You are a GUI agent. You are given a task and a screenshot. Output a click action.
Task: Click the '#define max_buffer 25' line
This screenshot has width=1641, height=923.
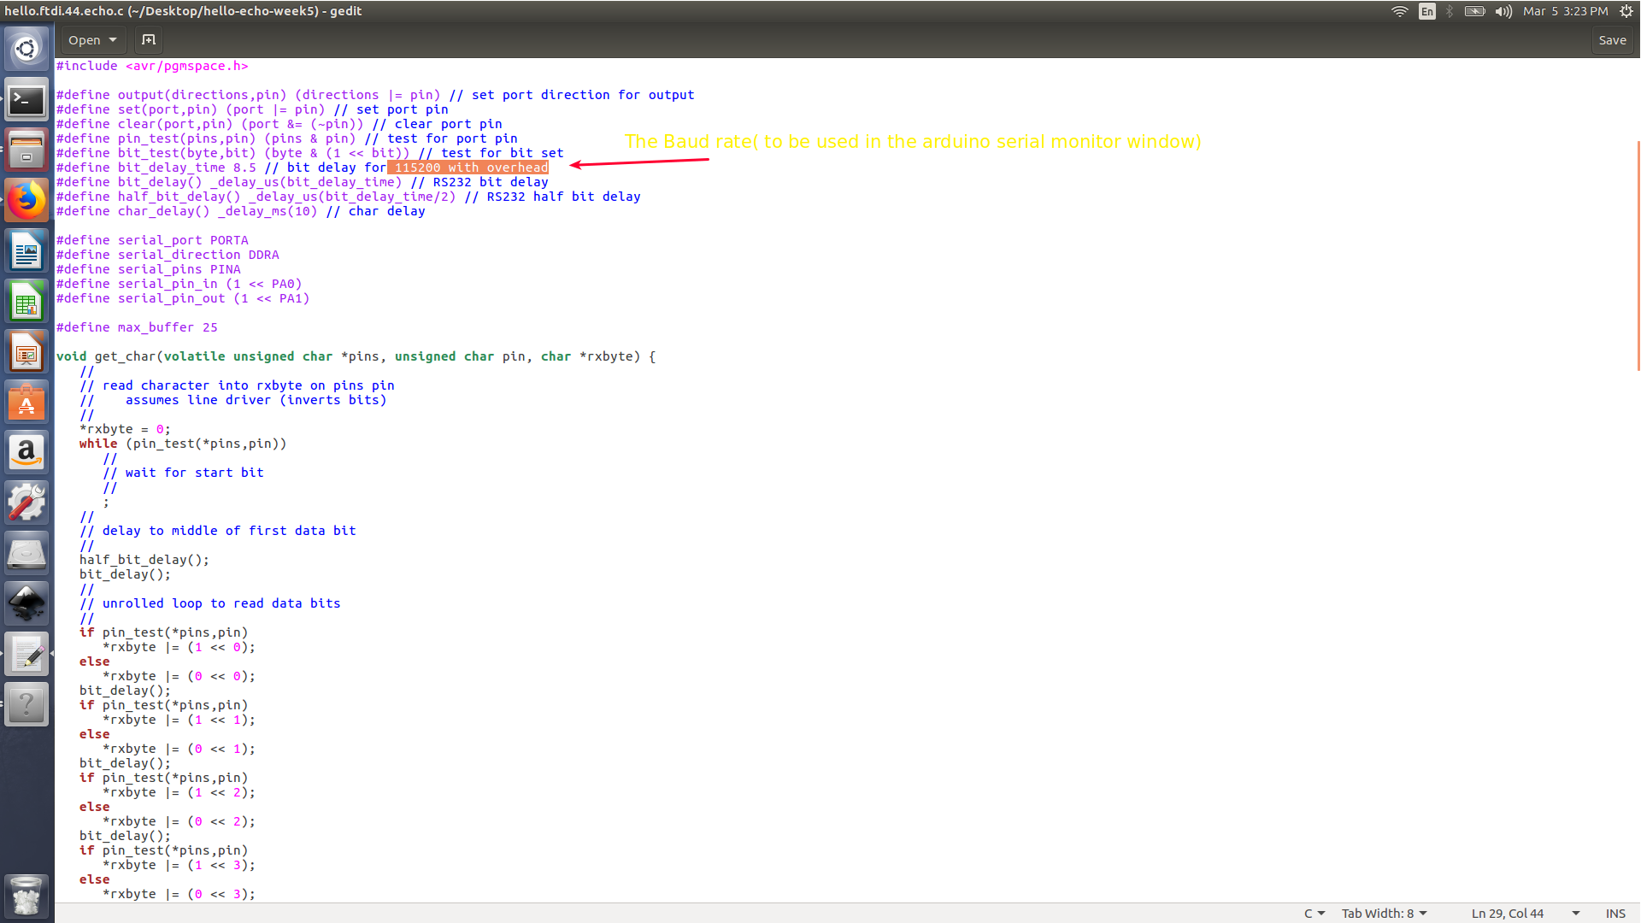137,327
